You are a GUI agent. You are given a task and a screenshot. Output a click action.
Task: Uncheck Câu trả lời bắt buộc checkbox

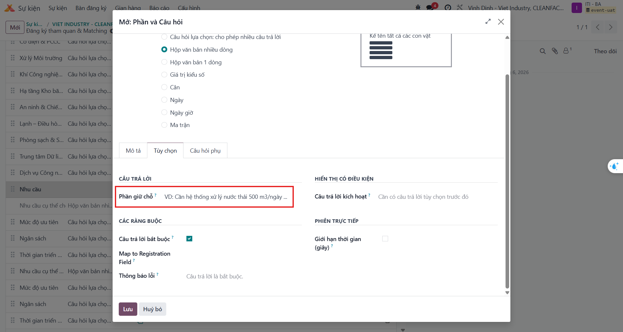point(189,239)
